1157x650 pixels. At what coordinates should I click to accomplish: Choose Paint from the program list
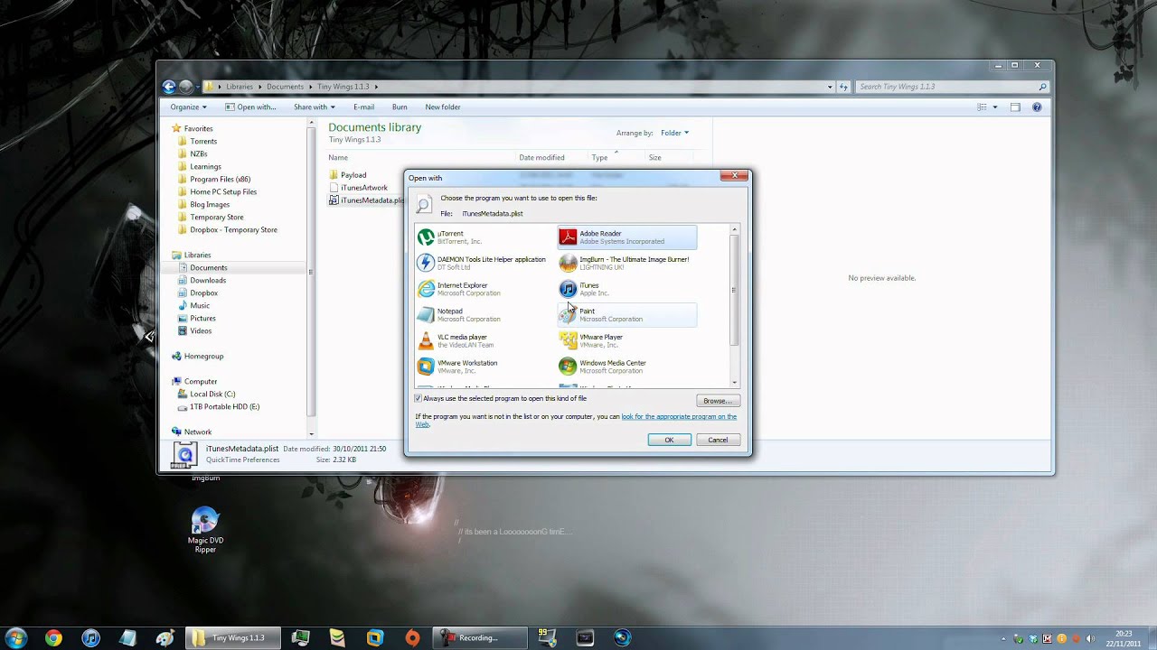point(626,315)
